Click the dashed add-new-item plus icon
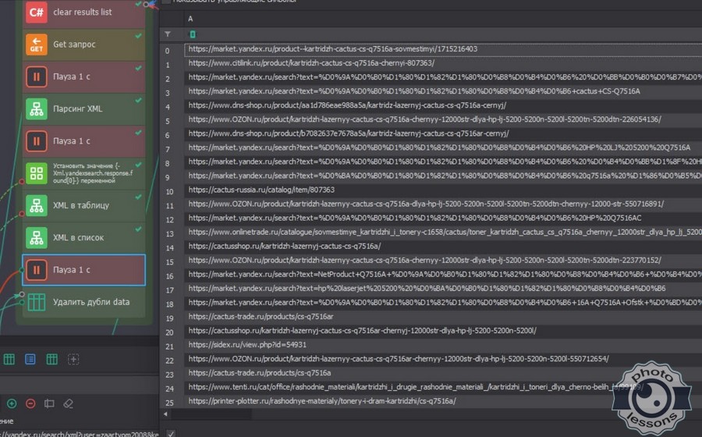The width and height of the screenshot is (702, 437). pyautogui.click(x=73, y=359)
